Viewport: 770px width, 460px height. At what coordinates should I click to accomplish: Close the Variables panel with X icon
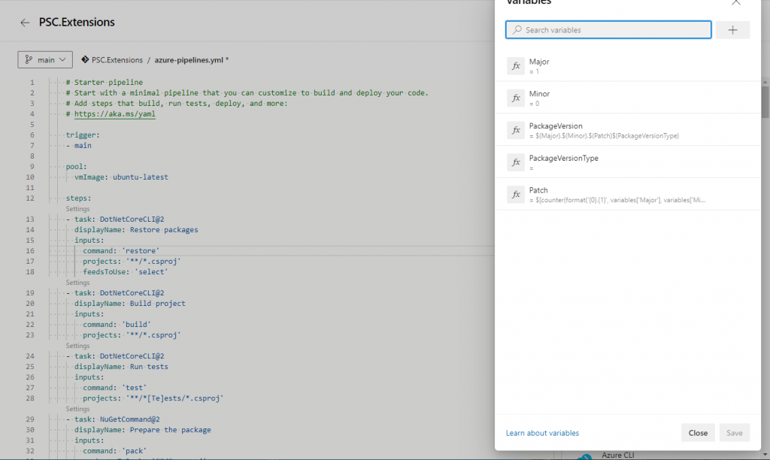[x=735, y=2]
